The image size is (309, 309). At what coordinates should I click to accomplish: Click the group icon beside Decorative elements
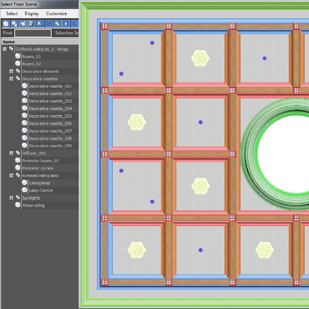click(18, 71)
